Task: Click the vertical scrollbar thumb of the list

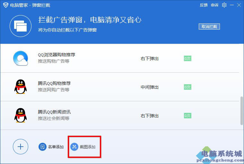Action: [x=241, y=111]
